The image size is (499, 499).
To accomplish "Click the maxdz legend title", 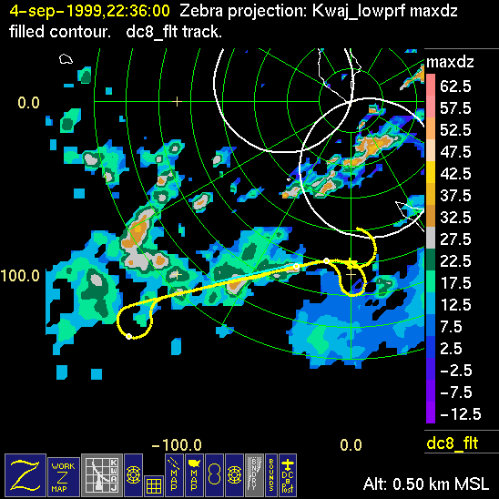I will 450,62.
